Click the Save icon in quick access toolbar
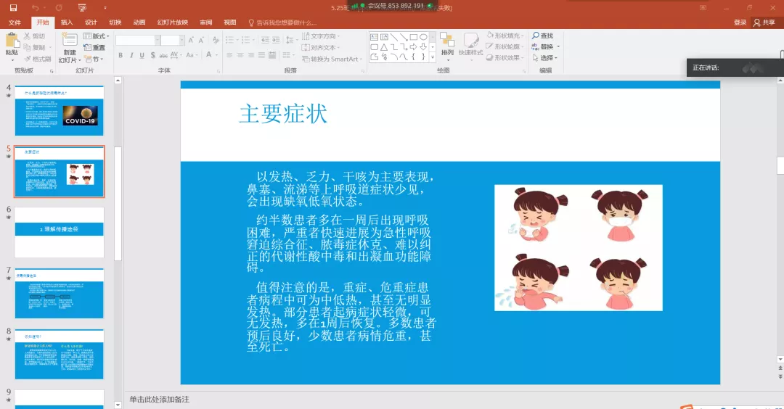 (13, 8)
